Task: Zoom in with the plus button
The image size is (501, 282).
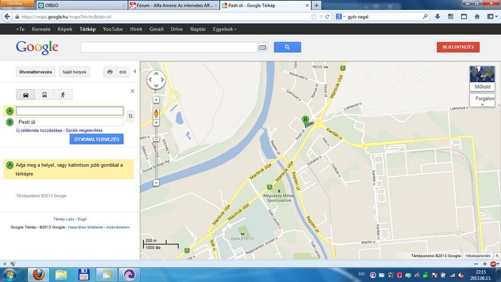Action: pyautogui.click(x=156, y=122)
